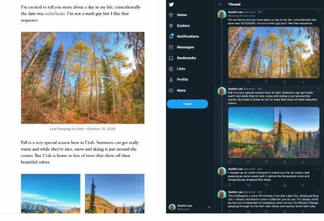Screen dimensions: 324x221
Task: Retweet the first tweet in the thread
Action: [x=248, y=81]
